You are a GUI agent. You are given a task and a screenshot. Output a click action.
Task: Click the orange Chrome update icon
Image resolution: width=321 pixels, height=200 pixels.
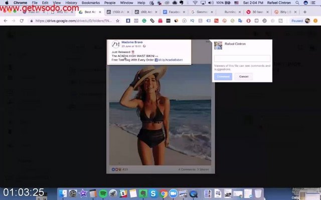[x=315, y=21]
